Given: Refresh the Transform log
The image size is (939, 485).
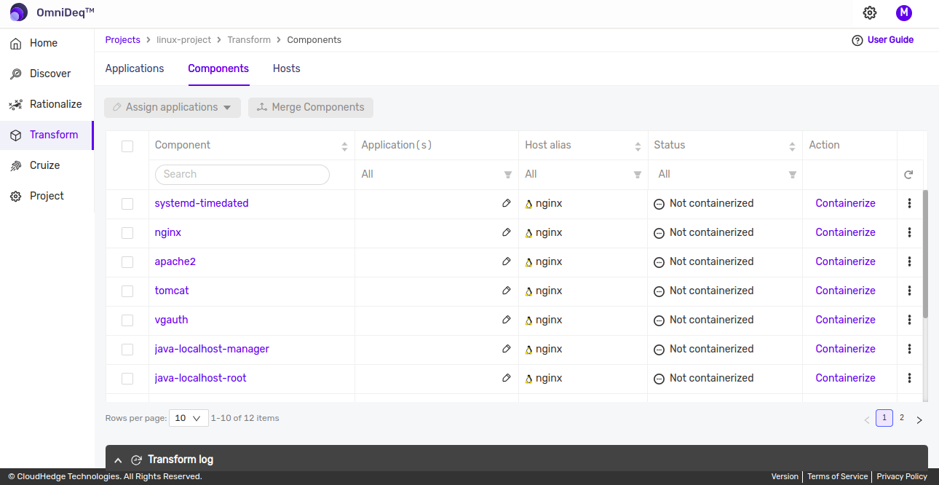Looking at the screenshot, I should click(136, 460).
